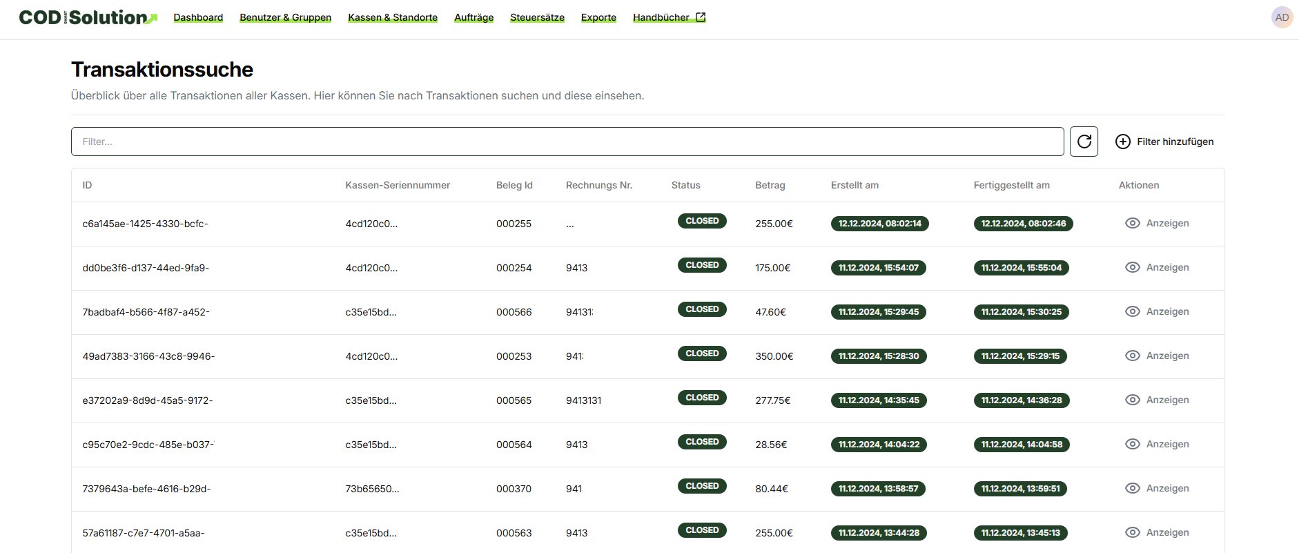
Task: Focus the Filter text input field
Action: point(567,142)
